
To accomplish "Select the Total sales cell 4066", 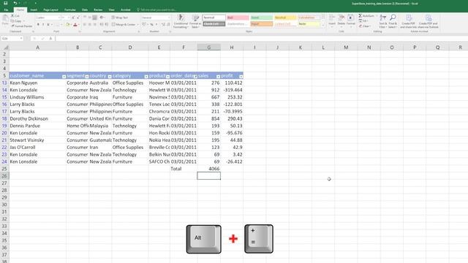I will click(x=209, y=169).
